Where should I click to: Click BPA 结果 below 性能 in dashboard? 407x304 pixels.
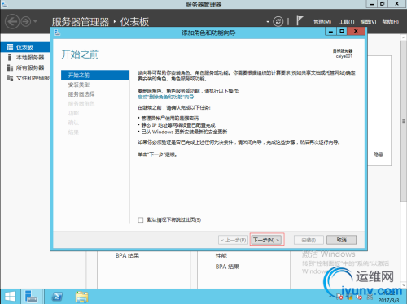pos(227,267)
